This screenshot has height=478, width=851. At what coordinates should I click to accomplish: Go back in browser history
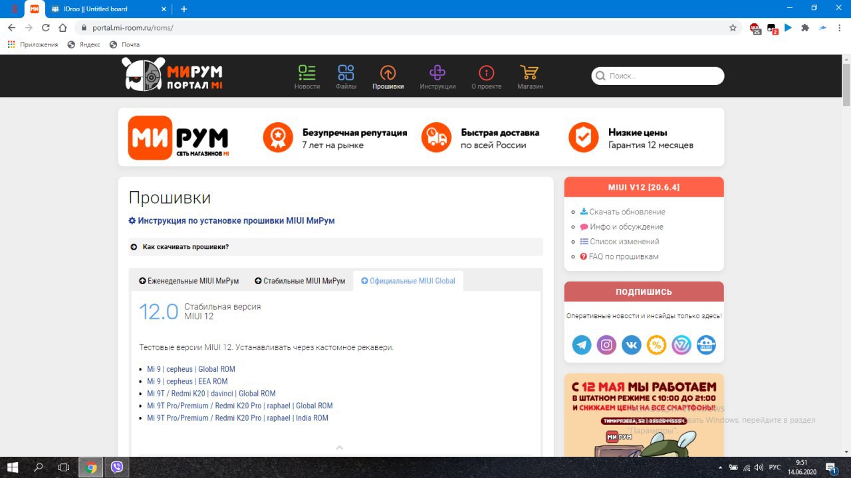coord(11,28)
